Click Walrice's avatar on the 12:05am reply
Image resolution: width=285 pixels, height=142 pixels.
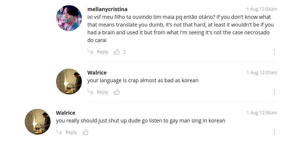(x=69, y=82)
